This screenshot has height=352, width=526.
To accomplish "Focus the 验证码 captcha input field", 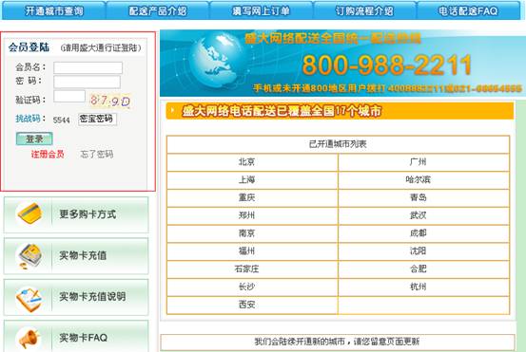I will 69,96.
